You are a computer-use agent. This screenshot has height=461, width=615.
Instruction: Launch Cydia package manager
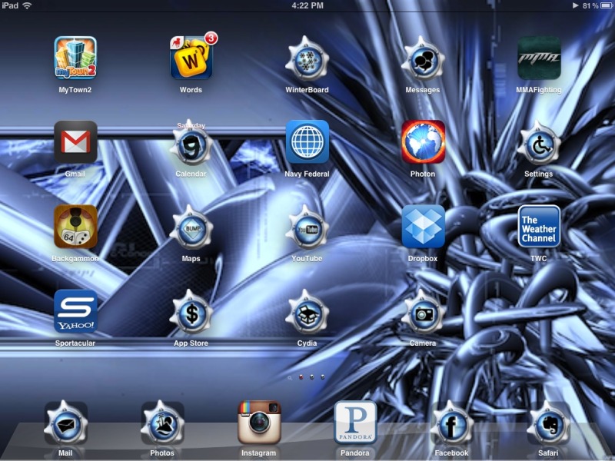tap(307, 312)
